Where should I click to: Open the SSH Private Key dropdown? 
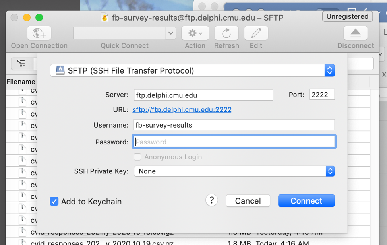point(234,171)
